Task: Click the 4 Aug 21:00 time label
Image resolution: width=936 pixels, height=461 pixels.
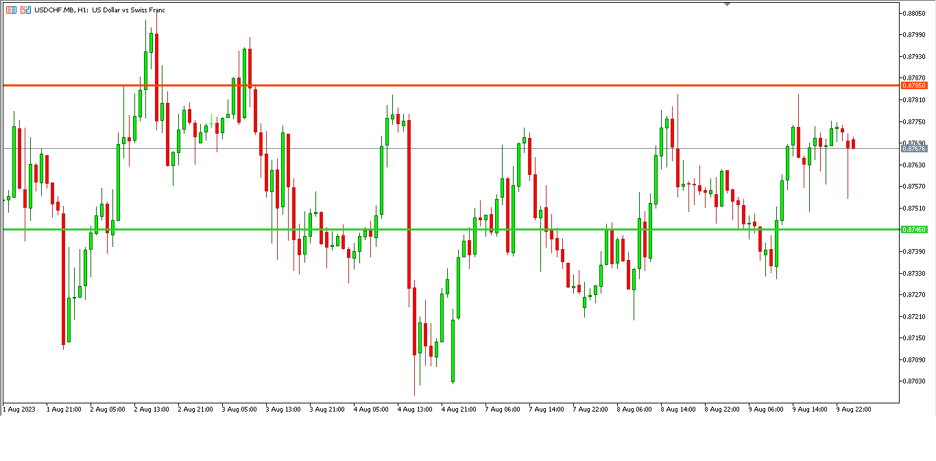Action: click(x=459, y=410)
